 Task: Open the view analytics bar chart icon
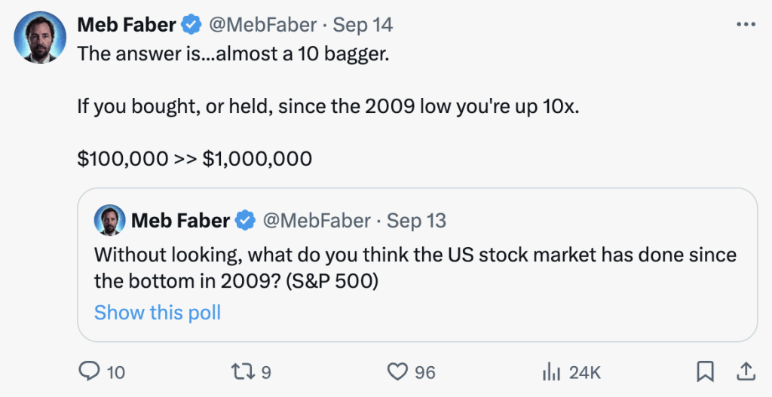(551, 372)
